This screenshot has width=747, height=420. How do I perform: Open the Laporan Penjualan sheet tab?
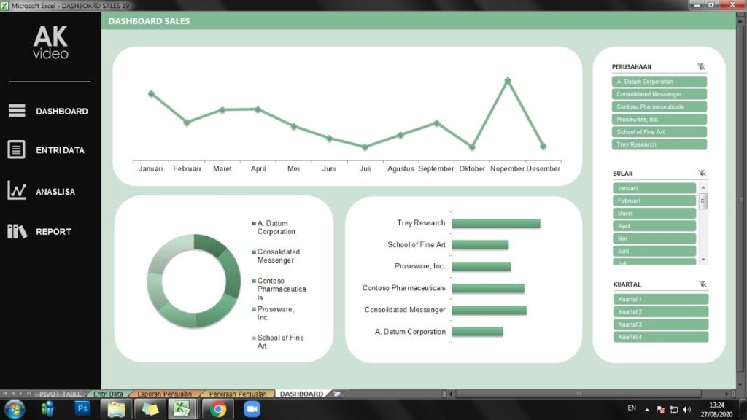[x=164, y=394]
